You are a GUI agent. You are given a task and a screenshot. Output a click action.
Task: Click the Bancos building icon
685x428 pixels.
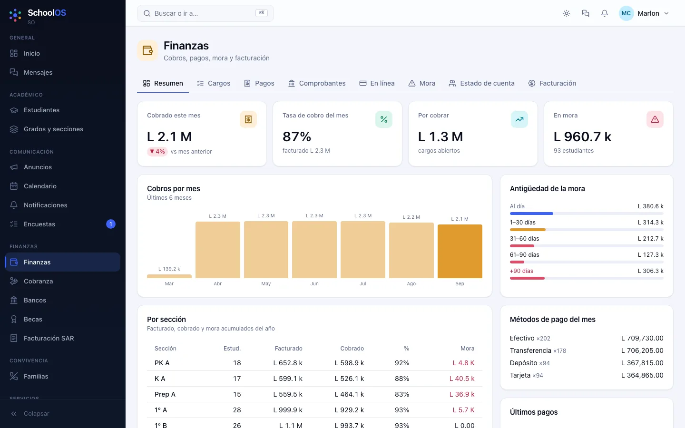(14, 300)
